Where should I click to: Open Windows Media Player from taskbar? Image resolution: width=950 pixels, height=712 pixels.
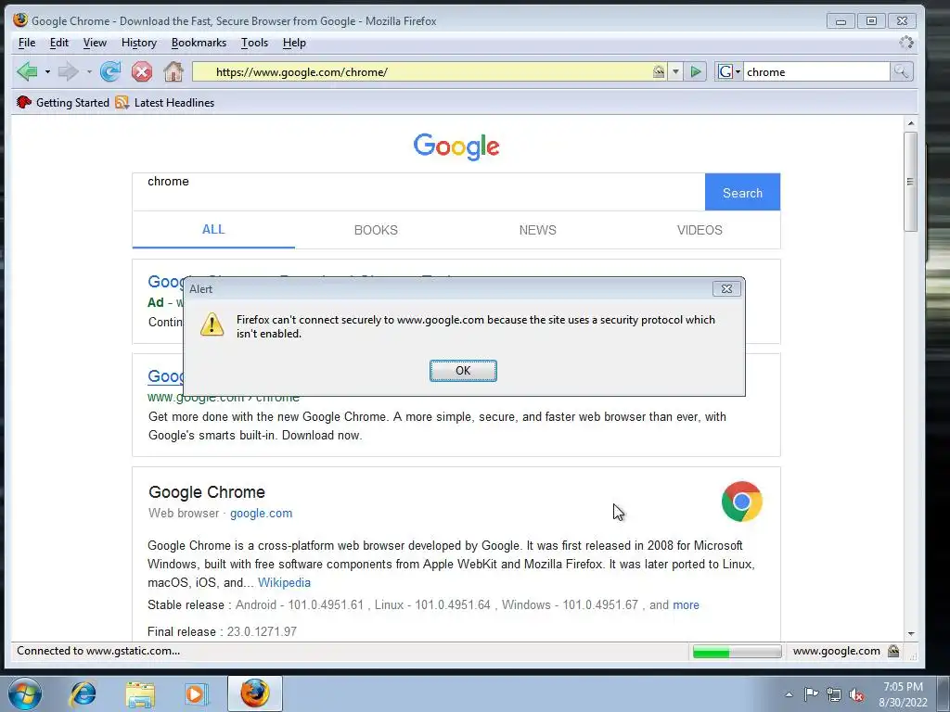pos(196,693)
